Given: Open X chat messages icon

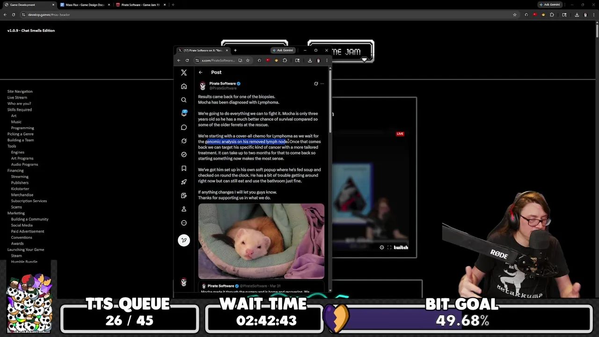Looking at the screenshot, I should click(x=184, y=127).
